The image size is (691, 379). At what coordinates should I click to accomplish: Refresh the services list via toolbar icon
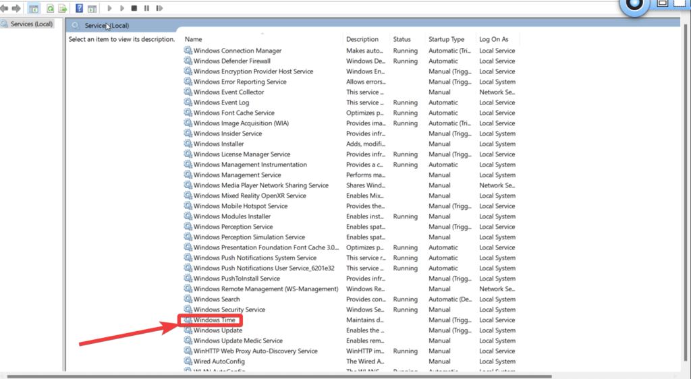50,8
